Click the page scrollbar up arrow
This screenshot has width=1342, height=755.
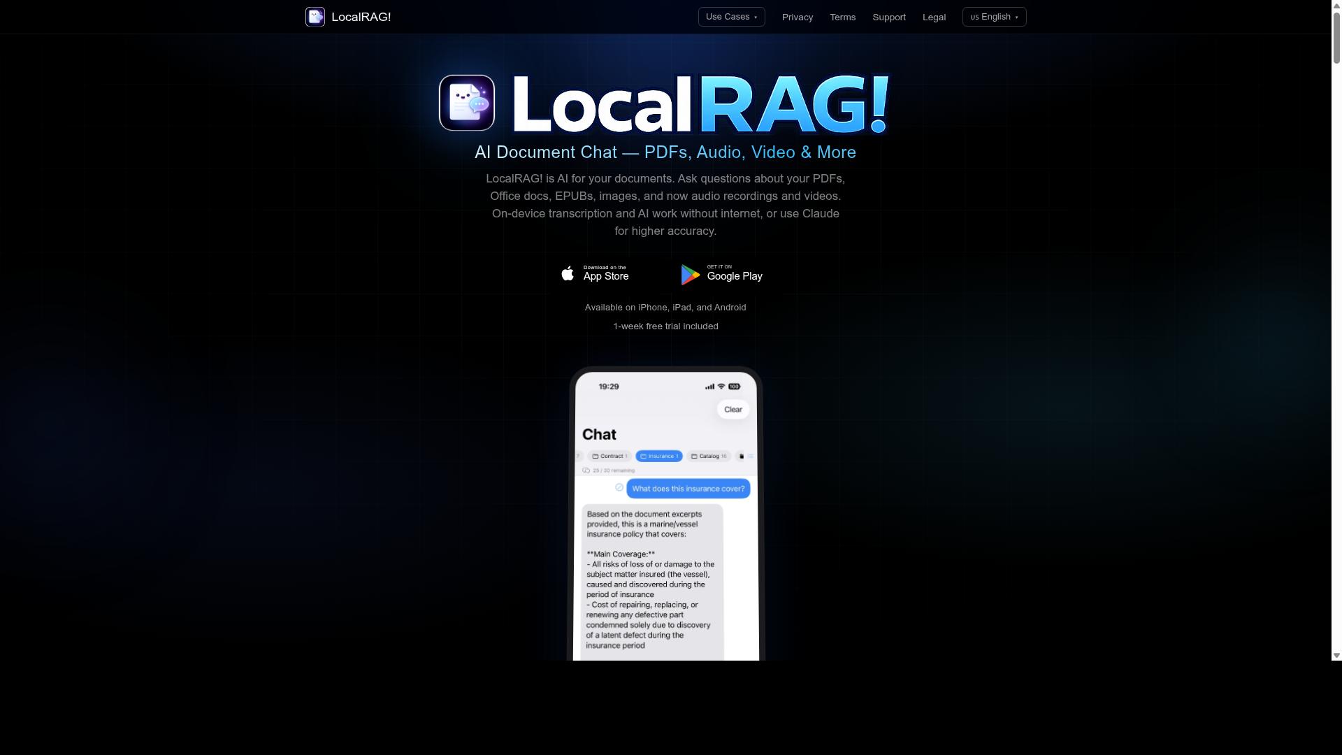pyautogui.click(x=1336, y=5)
